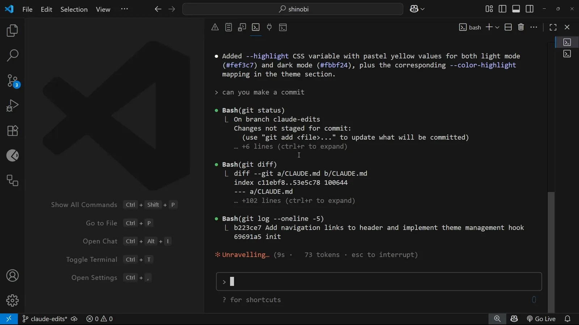Open the Explorer view in activity bar
Screen dimensions: 579x325
[x=12, y=31]
